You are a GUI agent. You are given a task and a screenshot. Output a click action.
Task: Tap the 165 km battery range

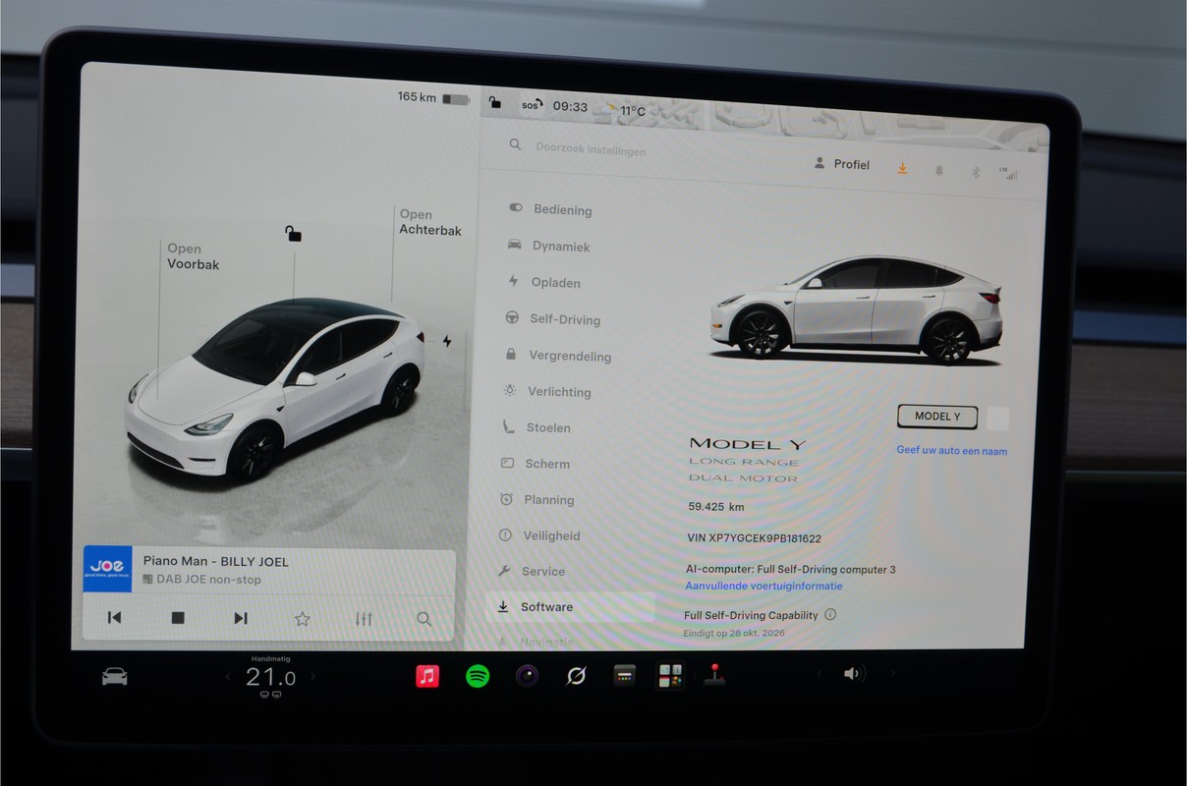pyautogui.click(x=433, y=97)
